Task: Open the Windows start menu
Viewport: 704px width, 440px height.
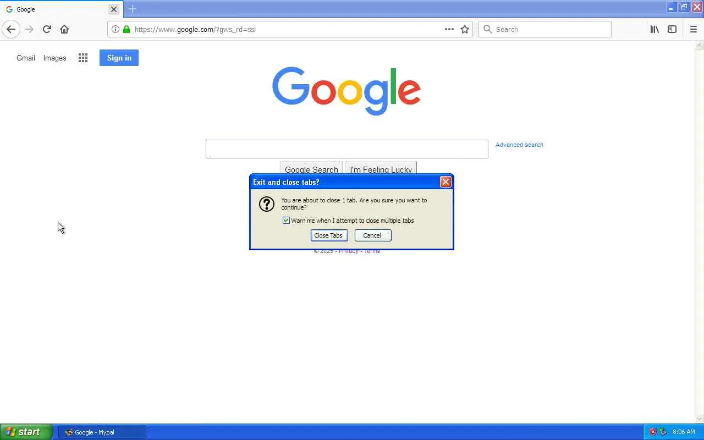Action: tap(26, 432)
